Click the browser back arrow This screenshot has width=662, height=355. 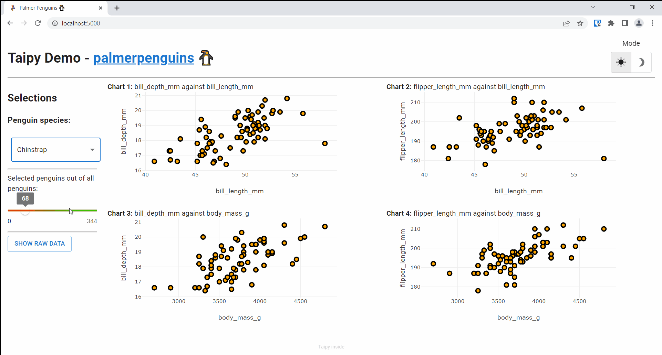(x=10, y=23)
